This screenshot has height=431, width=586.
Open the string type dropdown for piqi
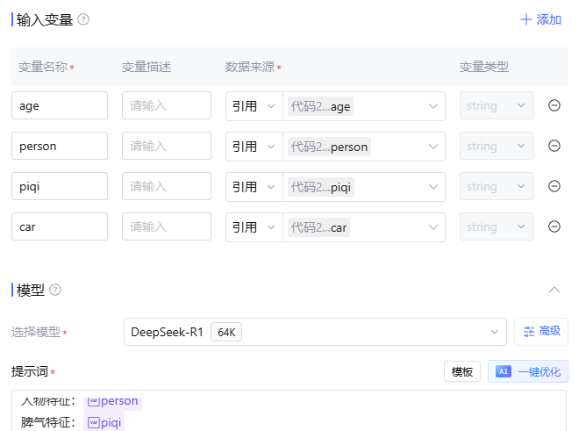coord(496,186)
